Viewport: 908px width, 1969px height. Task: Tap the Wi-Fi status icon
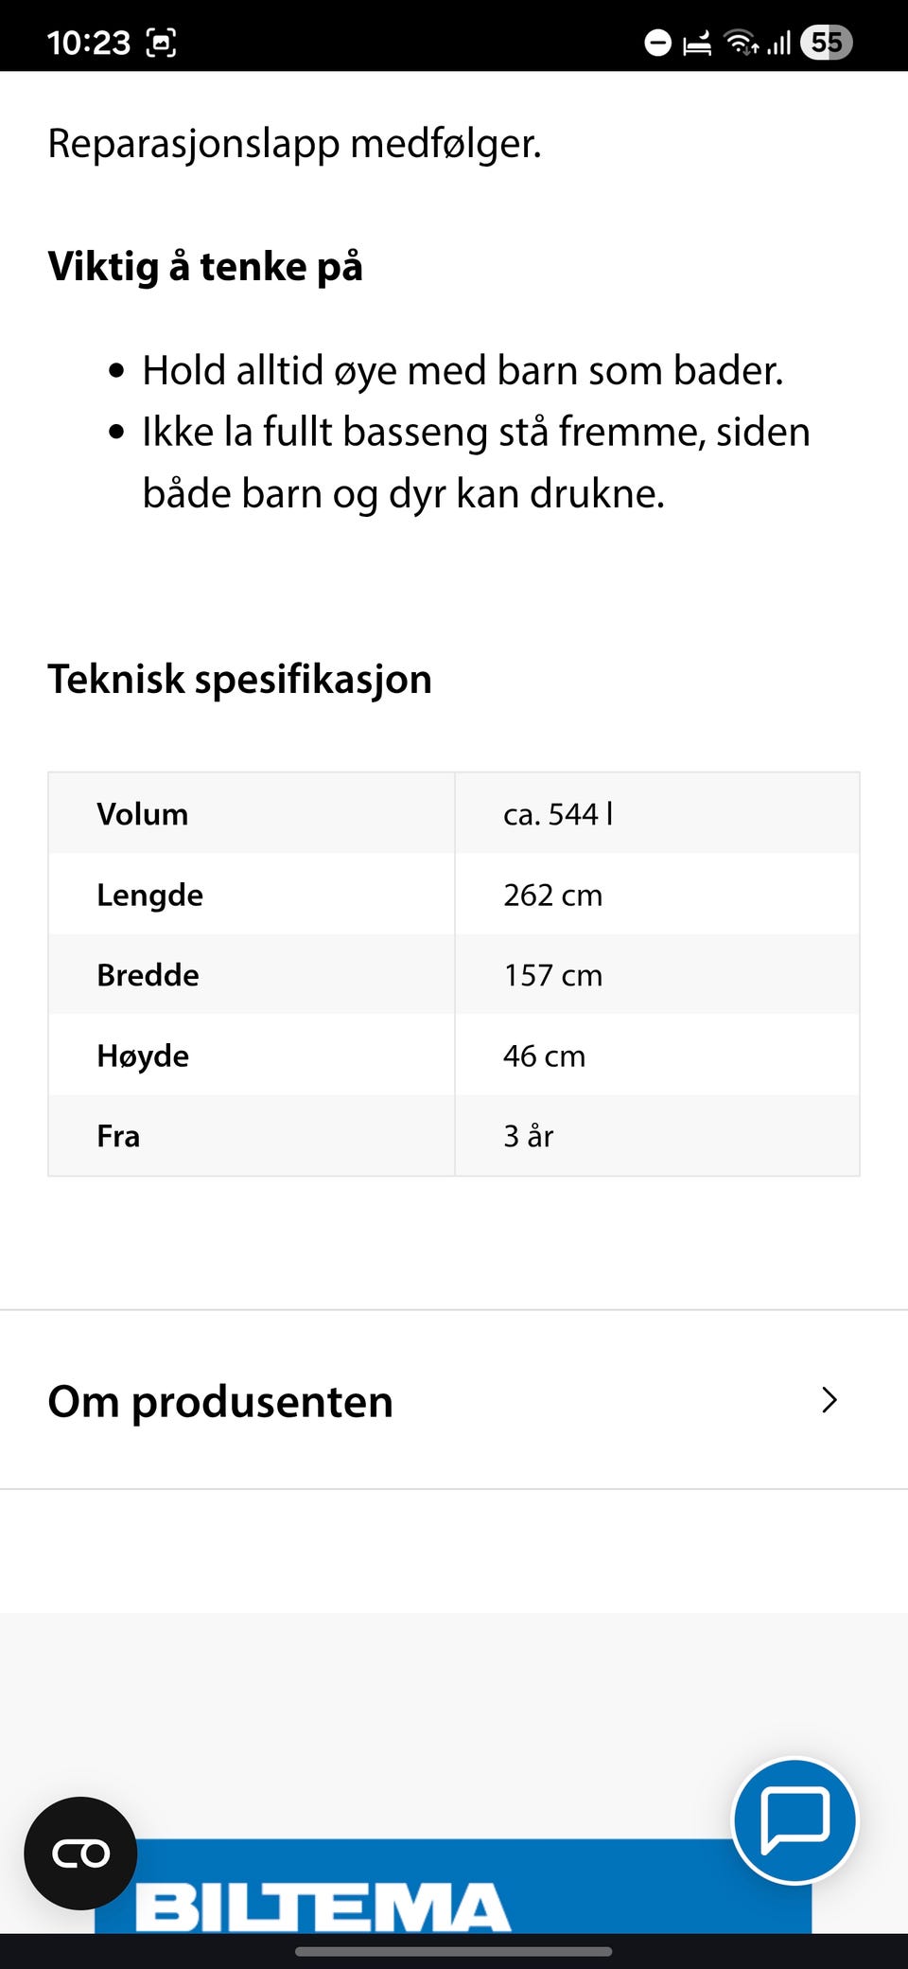pyautogui.click(x=741, y=43)
